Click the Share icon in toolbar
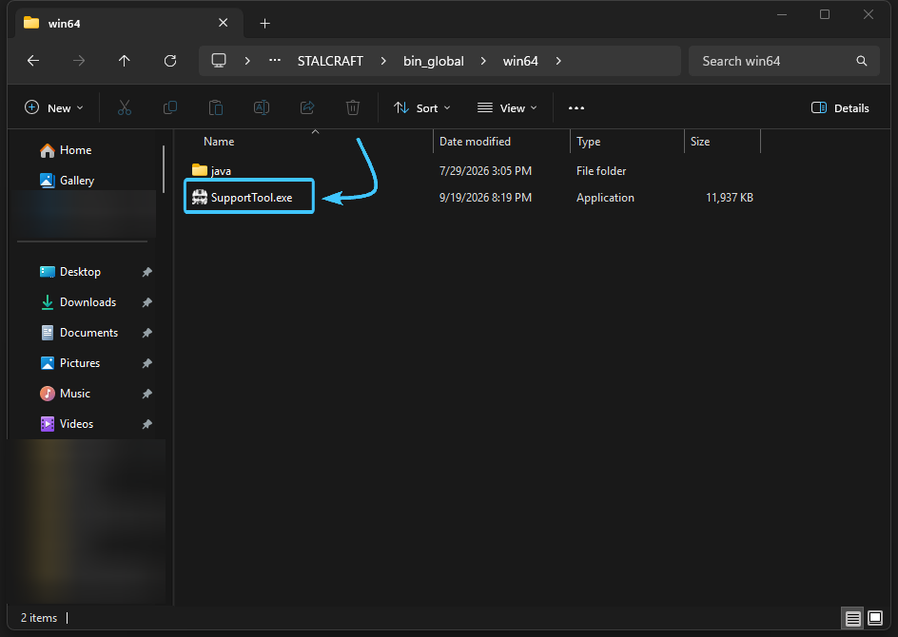Image resolution: width=898 pixels, height=637 pixels. 307,107
